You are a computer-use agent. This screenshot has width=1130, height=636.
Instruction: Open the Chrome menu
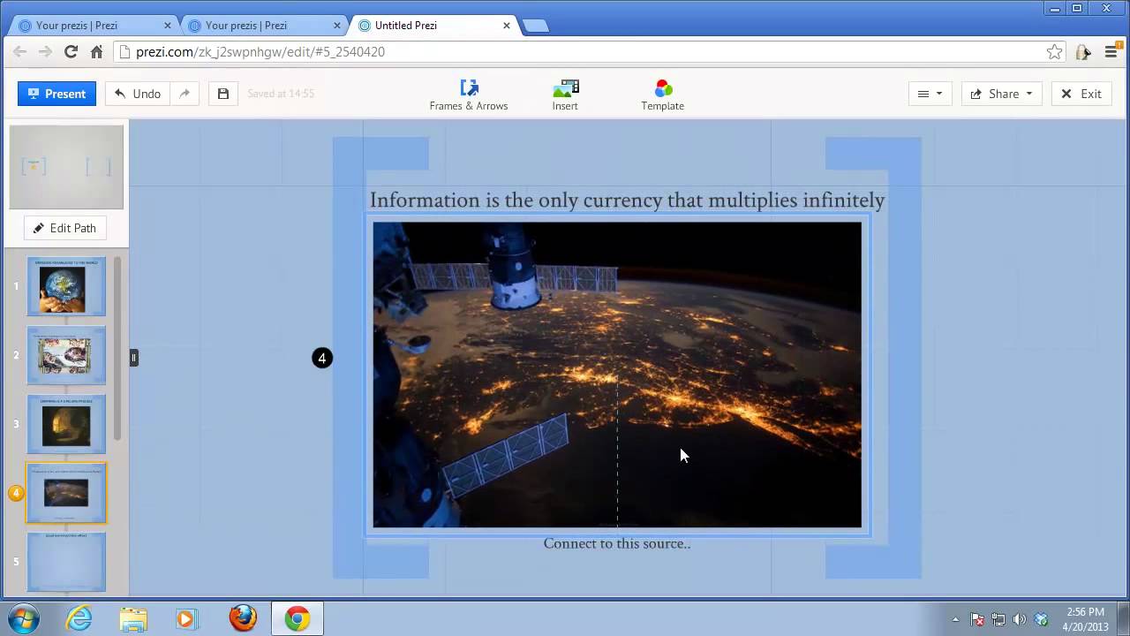point(1111,52)
